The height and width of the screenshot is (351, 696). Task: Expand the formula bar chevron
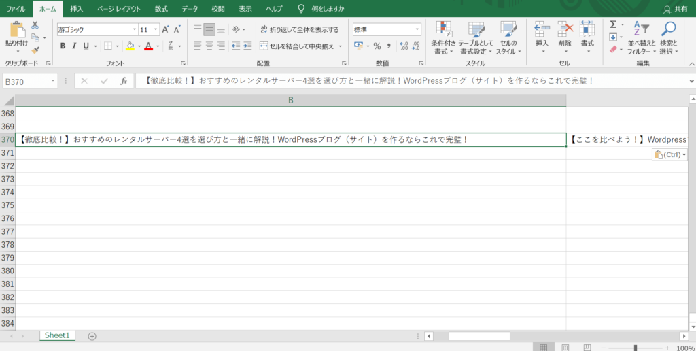pyautogui.click(x=692, y=82)
